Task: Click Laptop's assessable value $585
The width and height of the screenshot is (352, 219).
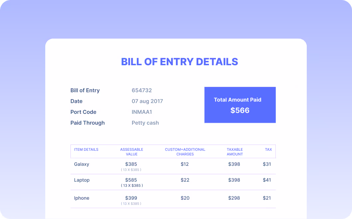Action: click(131, 180)
